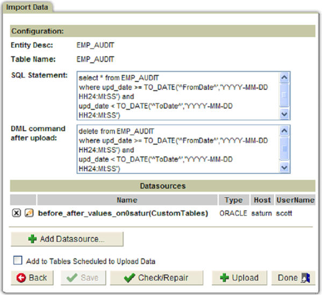
Task: Click DML command scrollbar up arrow
Action: click(x=284, y=131)
